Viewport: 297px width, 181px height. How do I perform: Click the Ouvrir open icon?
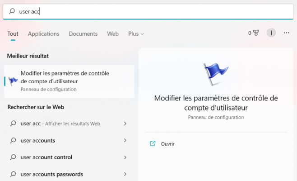click(153, 143)
